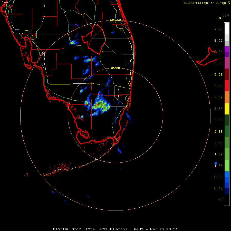231x231 pixels.
Task: Click the 0.48 legend value
Action: point(218,188)
